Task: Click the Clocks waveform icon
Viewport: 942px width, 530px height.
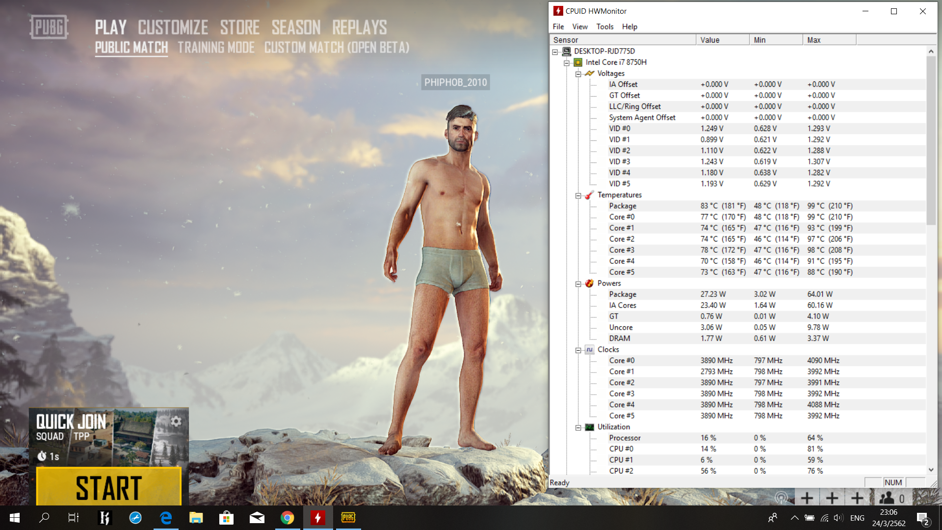Action: click(589, 349)
